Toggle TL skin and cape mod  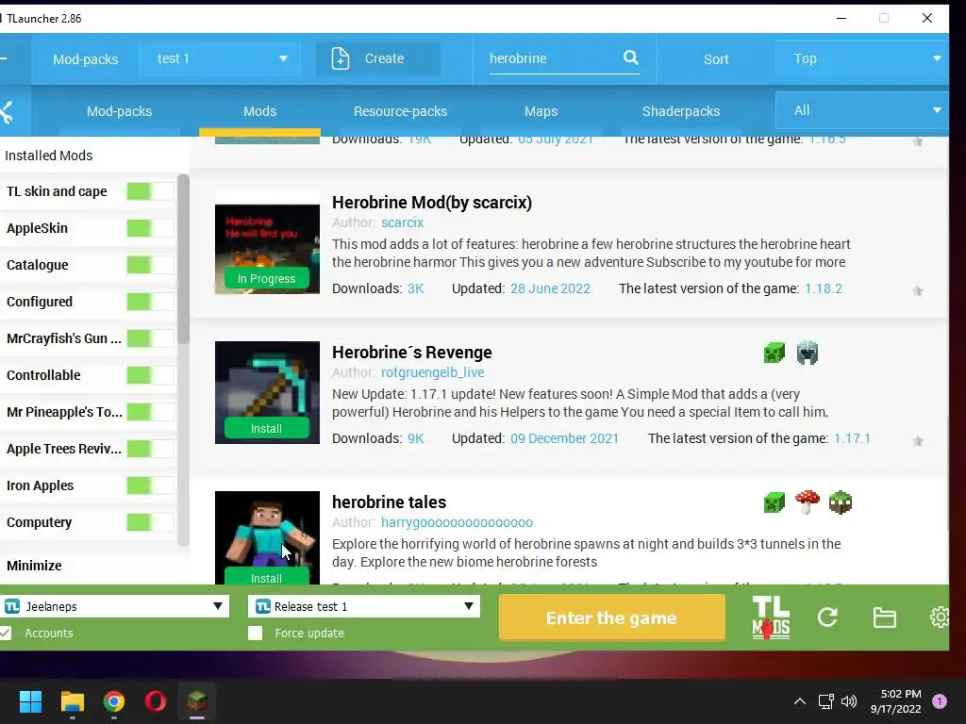[150, 191]
